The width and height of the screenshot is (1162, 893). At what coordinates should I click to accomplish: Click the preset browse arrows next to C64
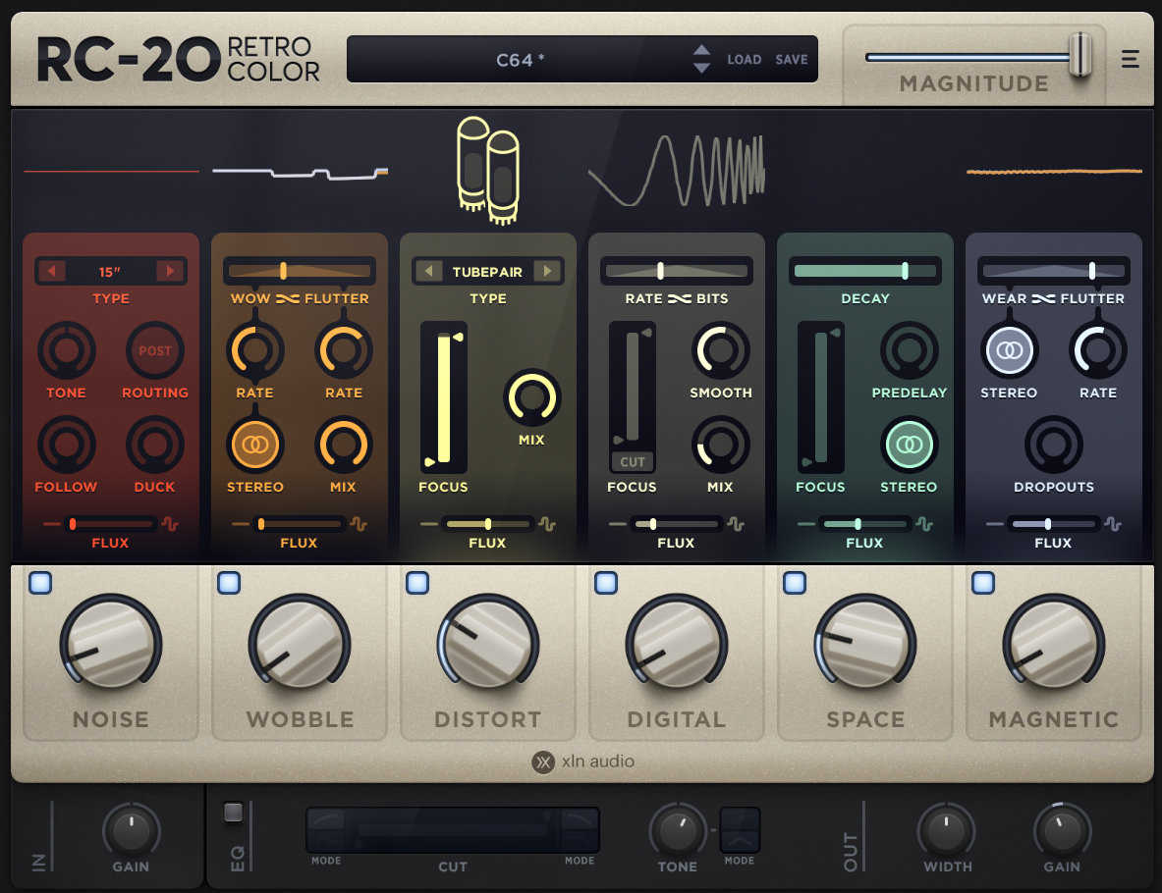701,59
